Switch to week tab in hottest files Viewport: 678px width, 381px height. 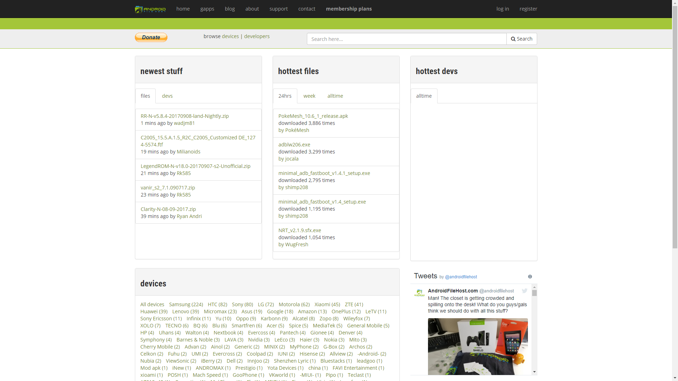pos(309,96)
